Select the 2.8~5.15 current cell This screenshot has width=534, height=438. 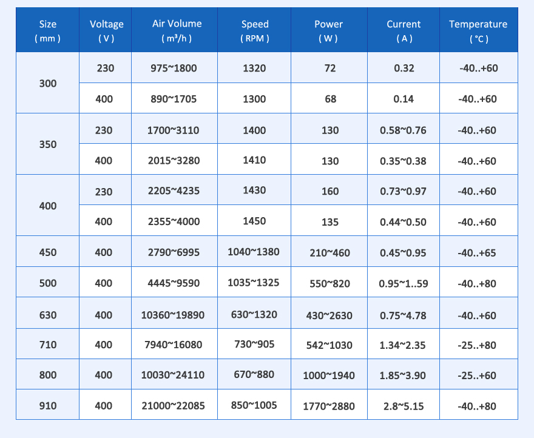click(404, 406)
